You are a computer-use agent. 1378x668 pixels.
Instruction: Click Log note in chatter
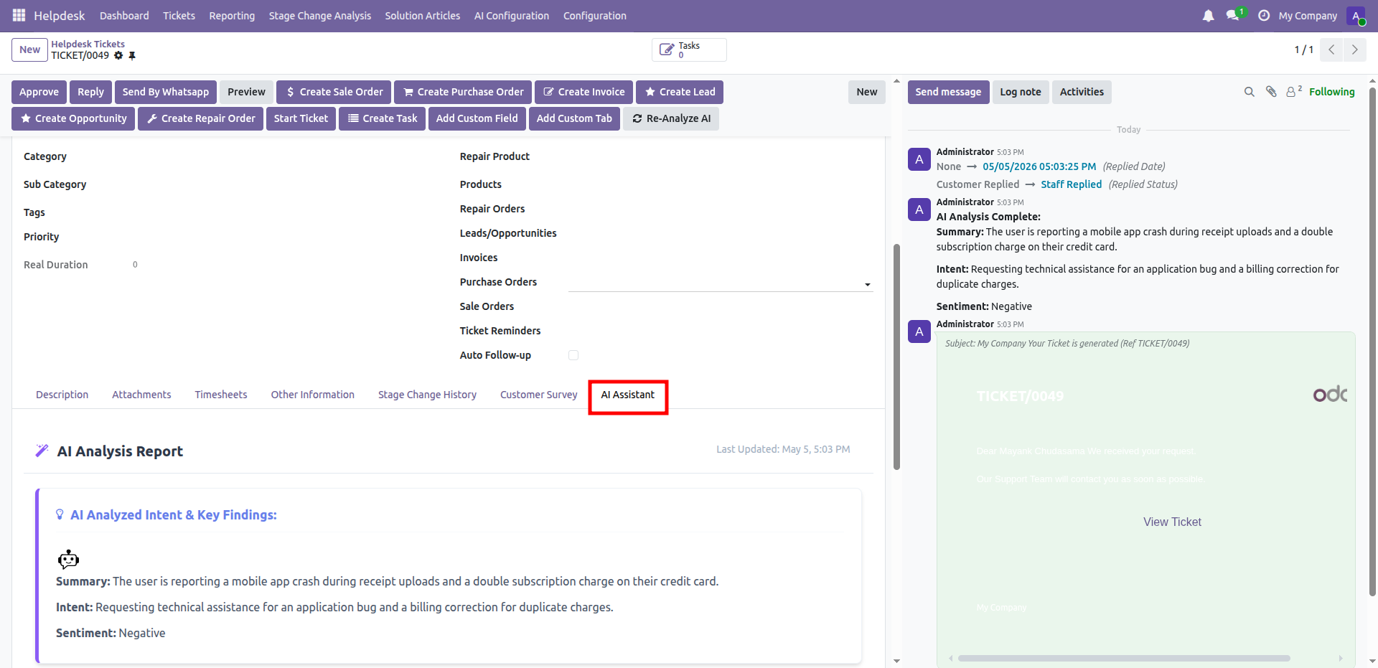pyautogui.click(x=1021, y=92)
